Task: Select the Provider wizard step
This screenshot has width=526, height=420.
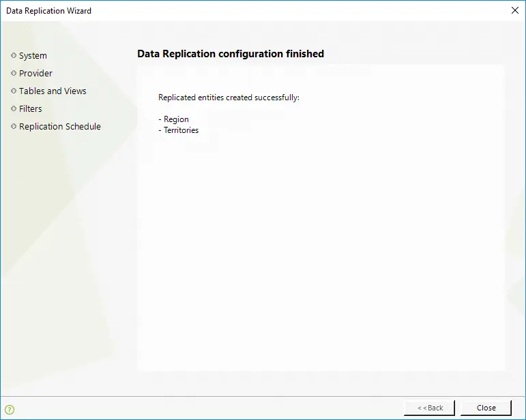Action: coord(35,73)
